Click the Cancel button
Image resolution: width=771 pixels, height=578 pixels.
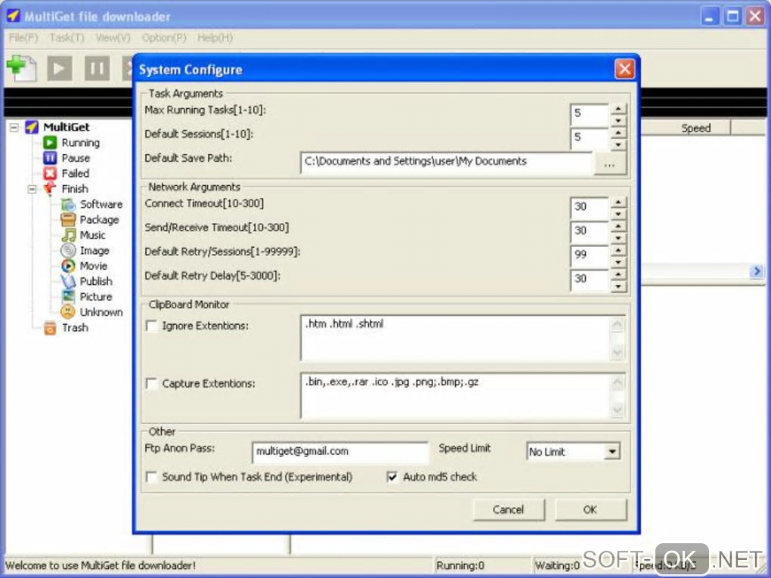pyautogui.click(x=509, y=510)
